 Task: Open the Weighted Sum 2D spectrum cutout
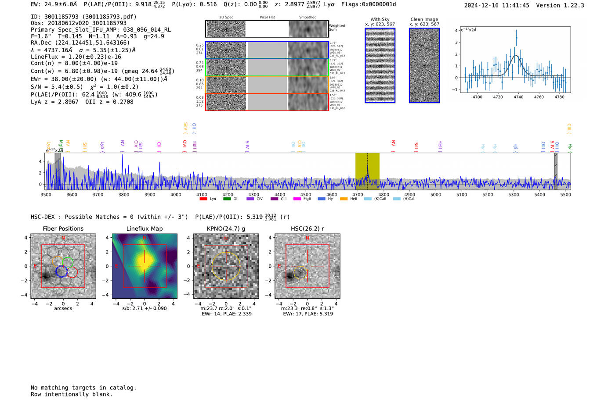tap(267, 29)
